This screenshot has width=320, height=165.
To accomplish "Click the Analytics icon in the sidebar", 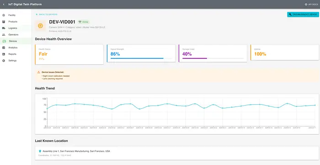I will [4, 48].
